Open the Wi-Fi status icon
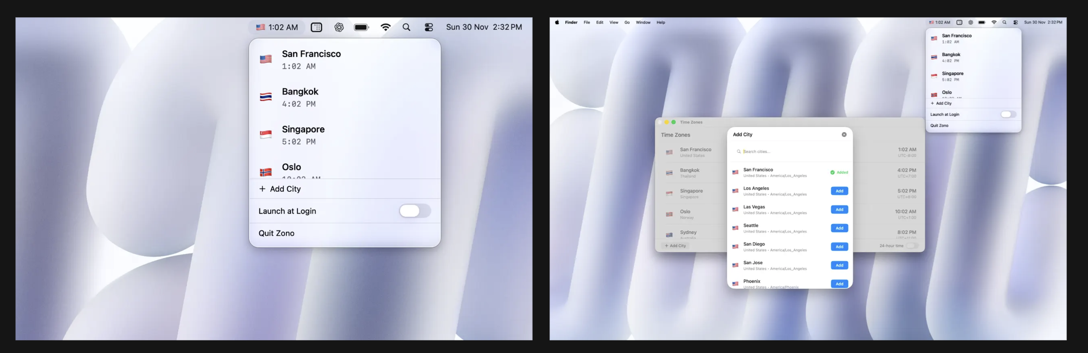Viewport: 1088px width, 353px height. (x=385, y=27)
